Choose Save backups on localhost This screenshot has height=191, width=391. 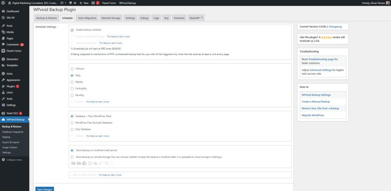point(72,151)
